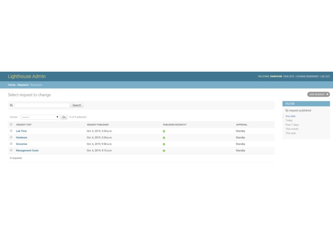Click the Published Recently? column header
The image size is (333, 236).
174,125
